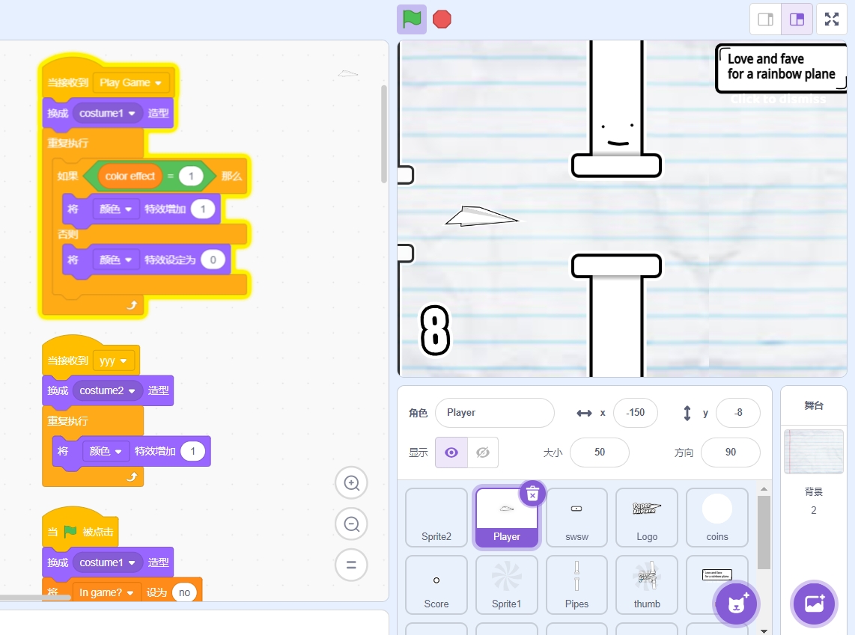Edit the size field showing 50
Screen dimensions: 855x635
click(599, 453)
